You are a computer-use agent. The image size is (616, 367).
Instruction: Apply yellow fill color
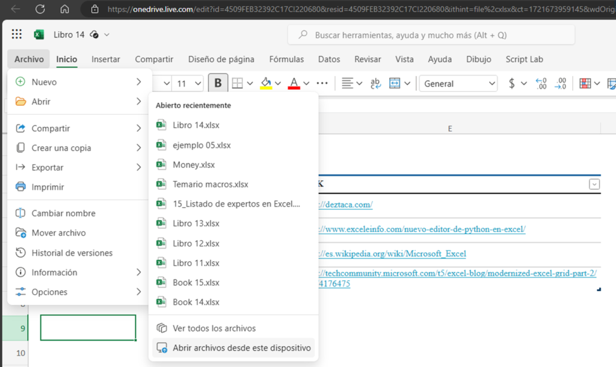[266, 83]
